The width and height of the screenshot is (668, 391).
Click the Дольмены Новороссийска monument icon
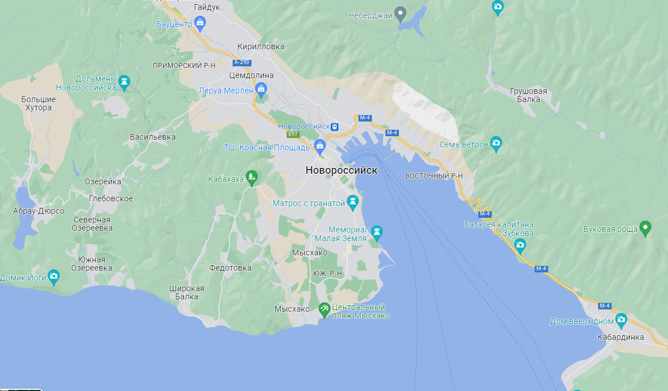click(124, 82)
